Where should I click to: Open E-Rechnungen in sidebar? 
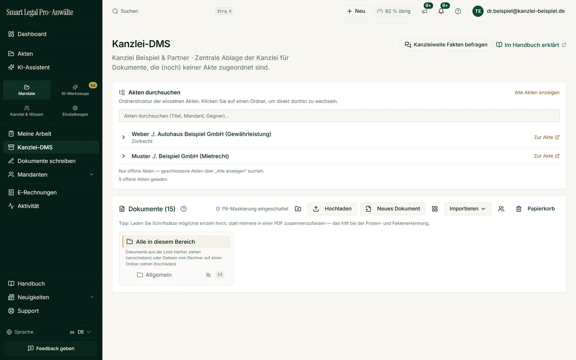51,192
